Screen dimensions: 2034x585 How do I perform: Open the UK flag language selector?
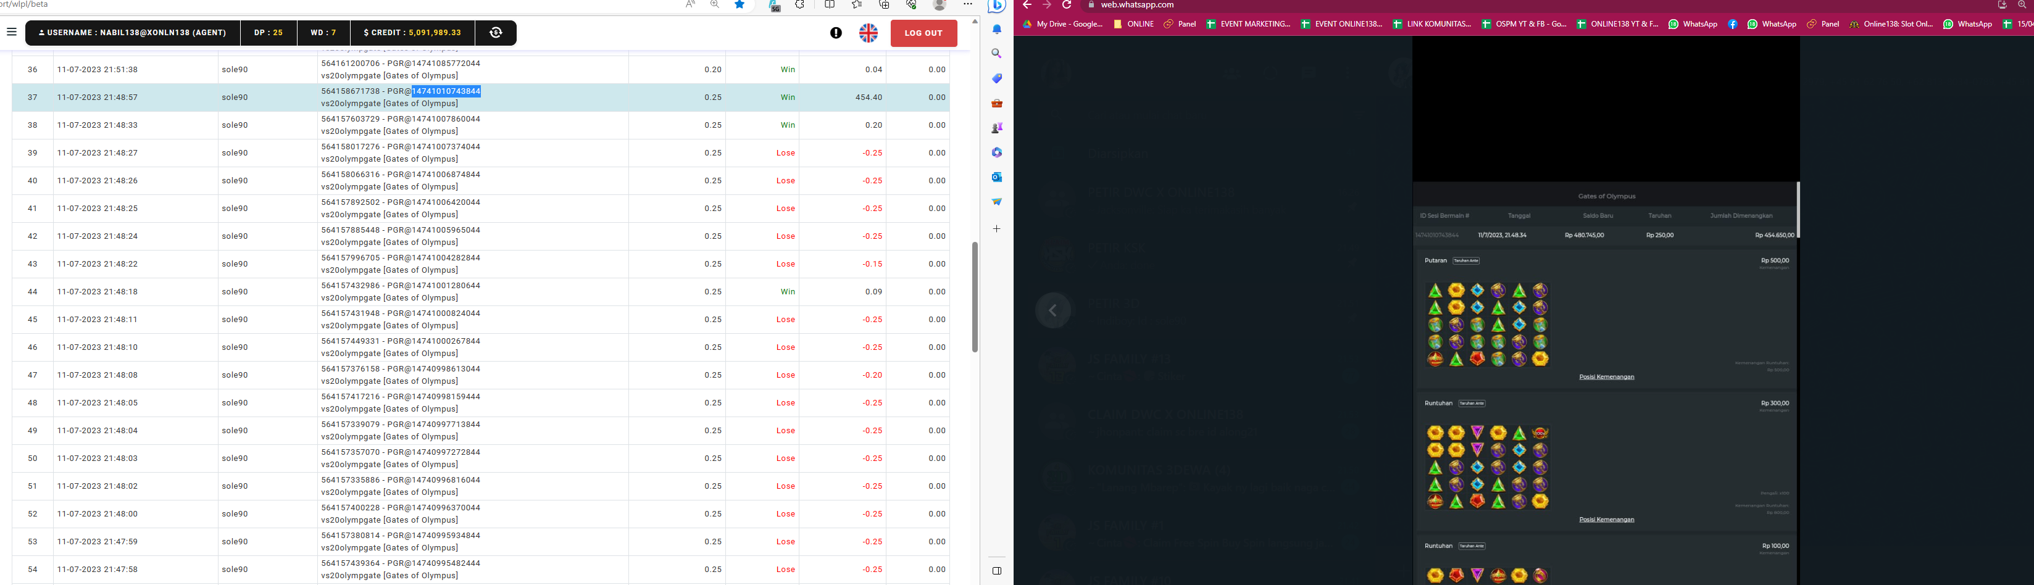(869, 33)
